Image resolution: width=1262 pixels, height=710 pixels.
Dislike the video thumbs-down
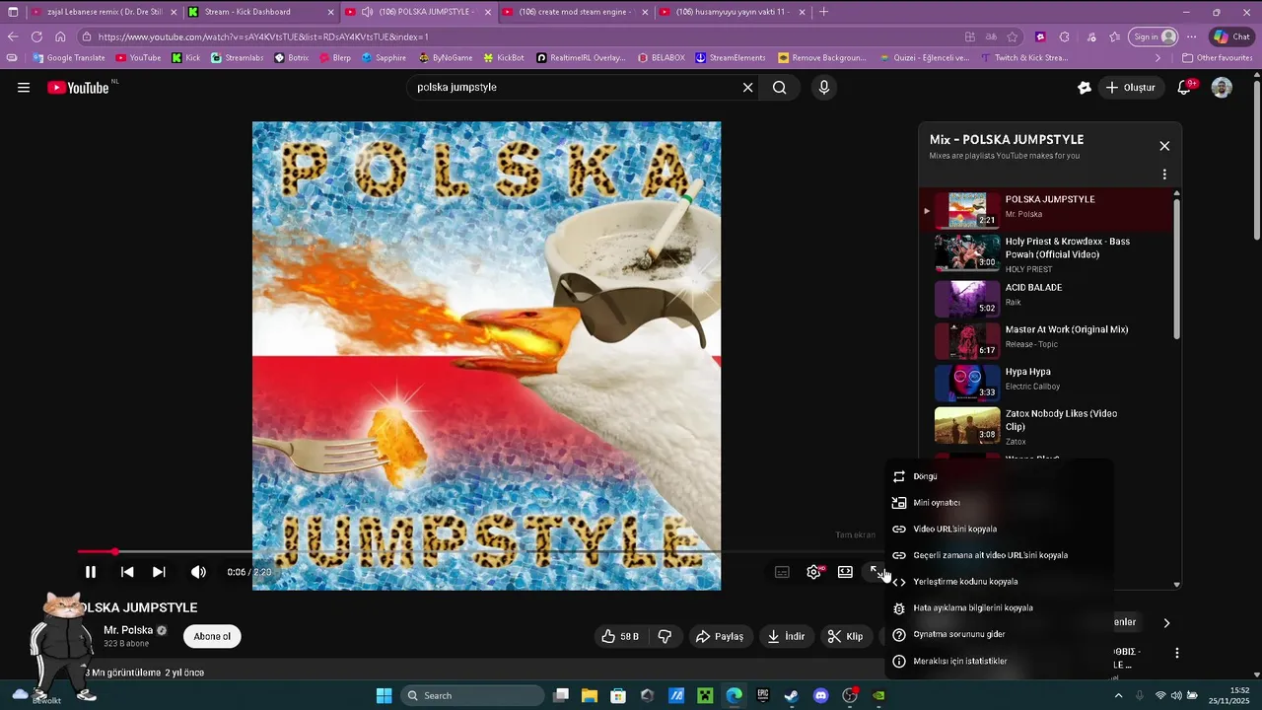coord(665,637)
